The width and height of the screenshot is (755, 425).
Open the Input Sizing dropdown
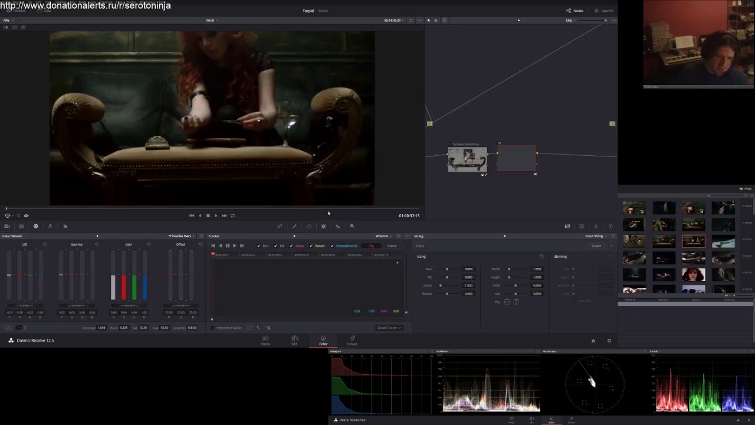[596, 236]
